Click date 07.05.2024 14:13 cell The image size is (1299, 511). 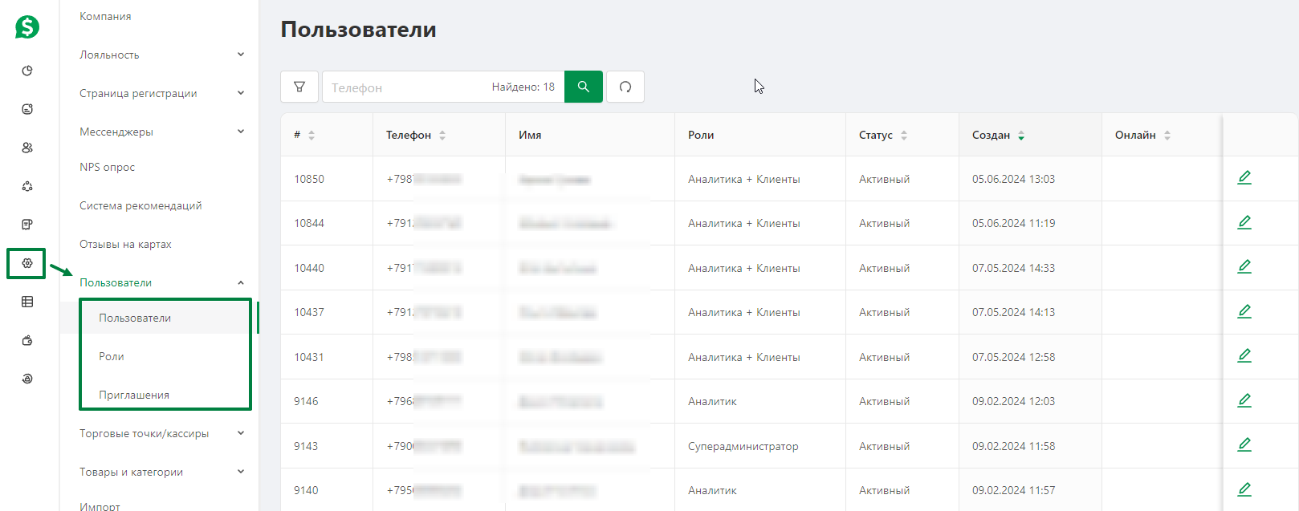pyautogui.click(x=1013, y=312)
